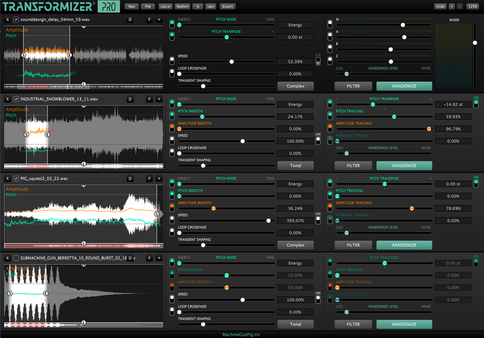The width and height of the screenshot is (484, 338).
Task: Click the + icon beside PIG_squeal2_02_22.wav
Action: [x=159, y=179]
